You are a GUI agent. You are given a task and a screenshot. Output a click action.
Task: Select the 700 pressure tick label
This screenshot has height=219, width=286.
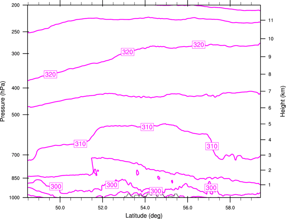pos(15,155)
